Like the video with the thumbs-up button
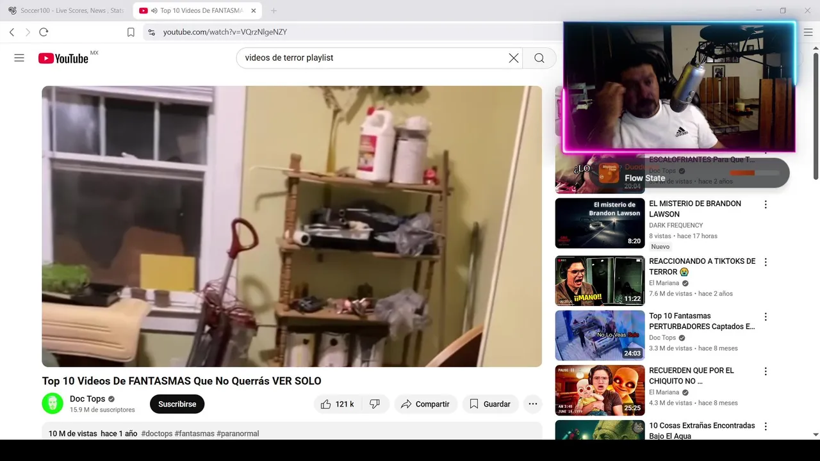The width and height of the screenshot is (820, 461). click(326, 404)
